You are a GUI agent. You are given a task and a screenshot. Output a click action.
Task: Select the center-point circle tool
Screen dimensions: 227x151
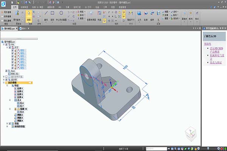[61, 13]
